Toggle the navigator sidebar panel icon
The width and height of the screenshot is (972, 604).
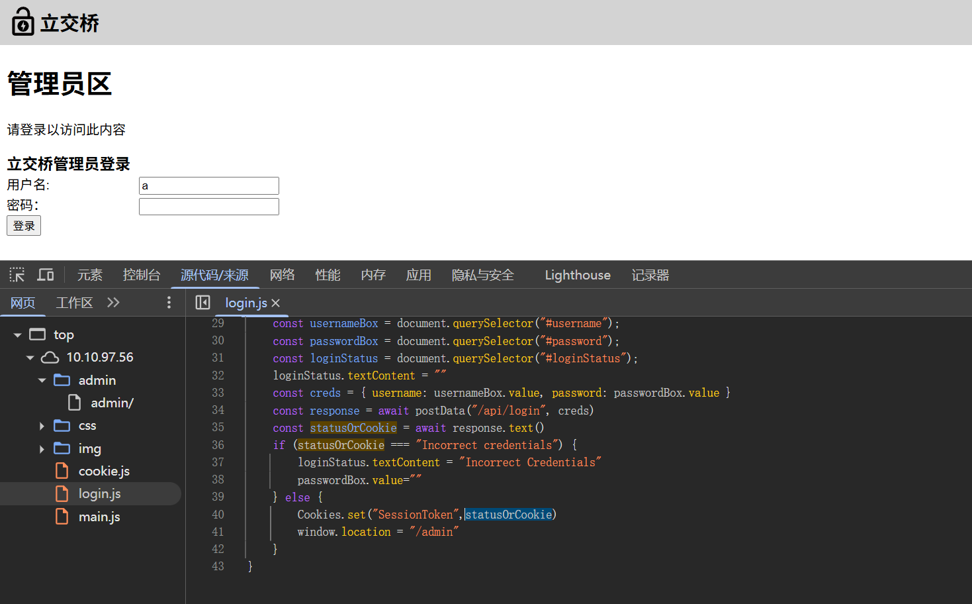coord(202,303)
